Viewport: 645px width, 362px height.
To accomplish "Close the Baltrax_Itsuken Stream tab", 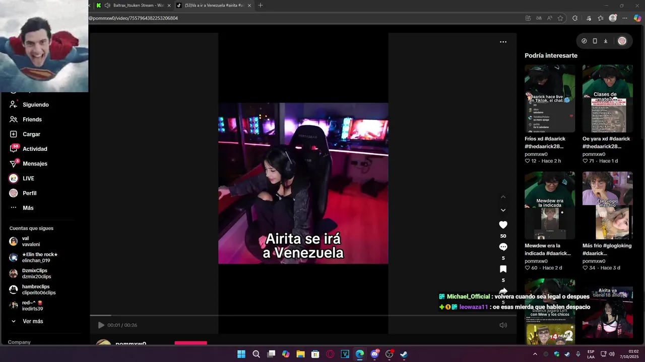I will tap(169, 6).
